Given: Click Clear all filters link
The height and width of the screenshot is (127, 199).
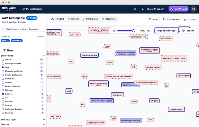Looking at the screenshot, I should click(x=40, y=37).
